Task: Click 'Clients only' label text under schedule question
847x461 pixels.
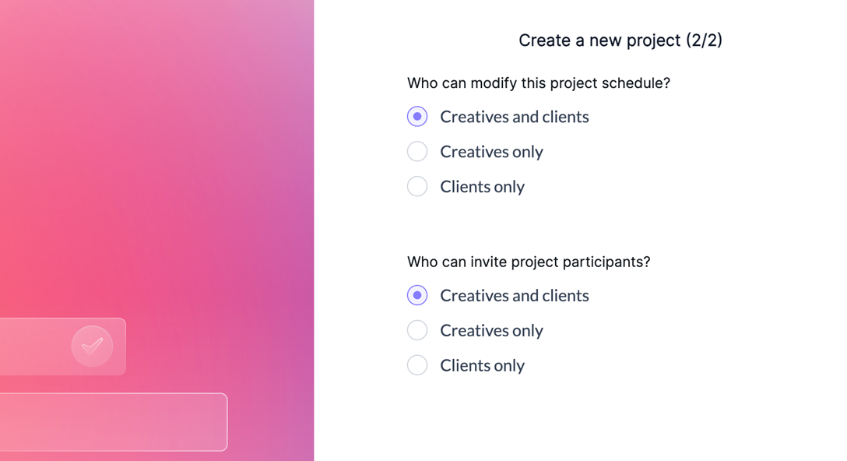Action: 482,187
